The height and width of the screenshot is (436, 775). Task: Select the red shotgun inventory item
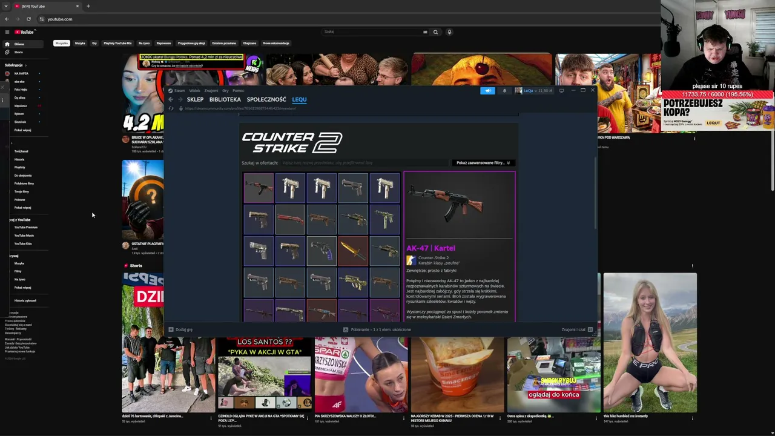click(290, 219)
